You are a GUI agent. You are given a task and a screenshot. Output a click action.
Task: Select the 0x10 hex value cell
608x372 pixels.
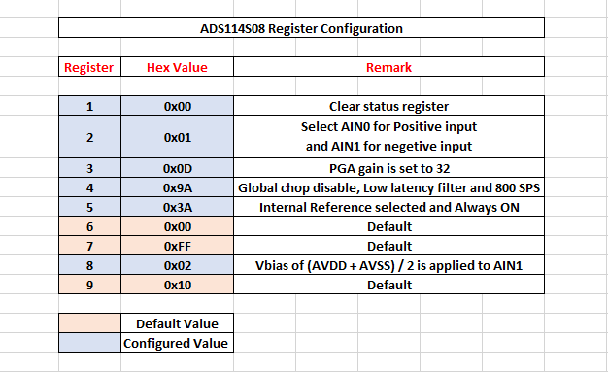click(x=177, y=285)
